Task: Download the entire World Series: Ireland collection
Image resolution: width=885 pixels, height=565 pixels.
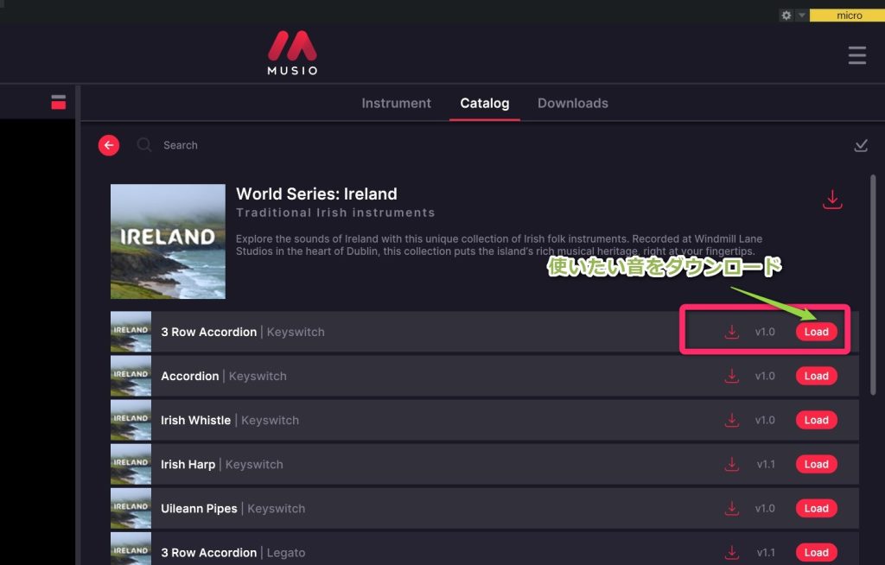Action: tap(831, 200)
